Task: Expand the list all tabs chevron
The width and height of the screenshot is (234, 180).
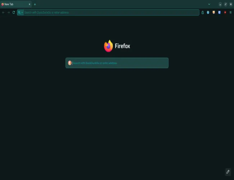Action: 209,4
